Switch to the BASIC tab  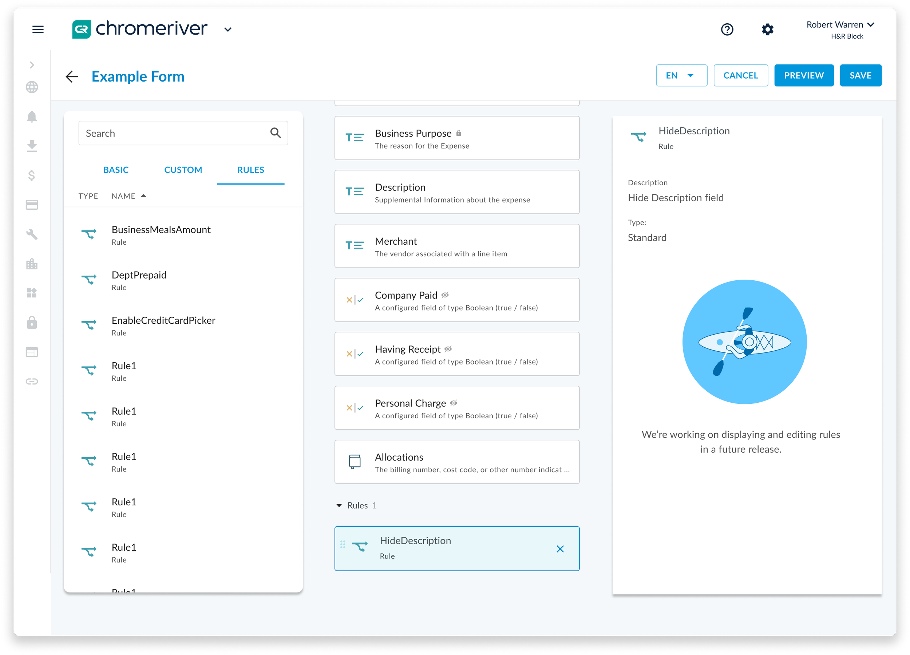115,170
